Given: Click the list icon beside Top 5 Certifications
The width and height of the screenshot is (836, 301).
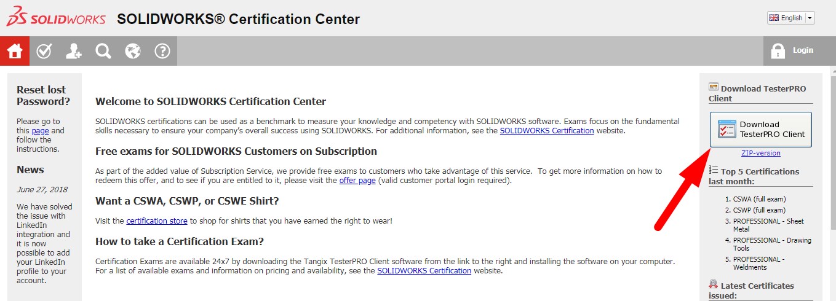Looking at the screenshot, I should click(x=714, y=170).
